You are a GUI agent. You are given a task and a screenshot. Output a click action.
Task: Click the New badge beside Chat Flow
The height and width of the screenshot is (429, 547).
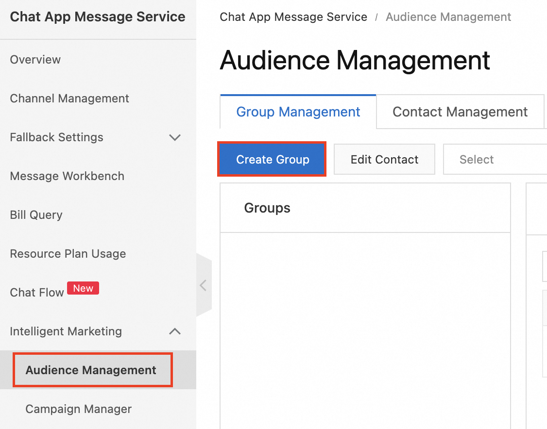(x=83, y=288)
